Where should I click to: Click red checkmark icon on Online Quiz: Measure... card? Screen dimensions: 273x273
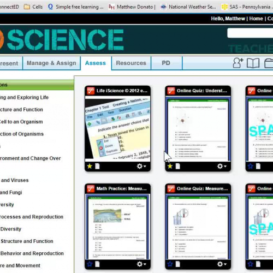tap(171, 189)
